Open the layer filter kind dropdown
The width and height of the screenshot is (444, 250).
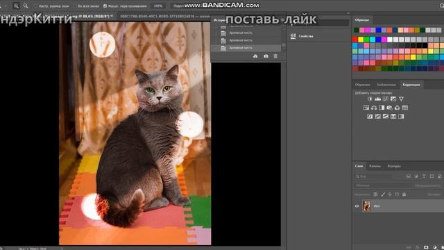[373, 176]
